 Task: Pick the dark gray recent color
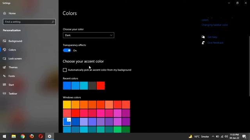[92, 86]
